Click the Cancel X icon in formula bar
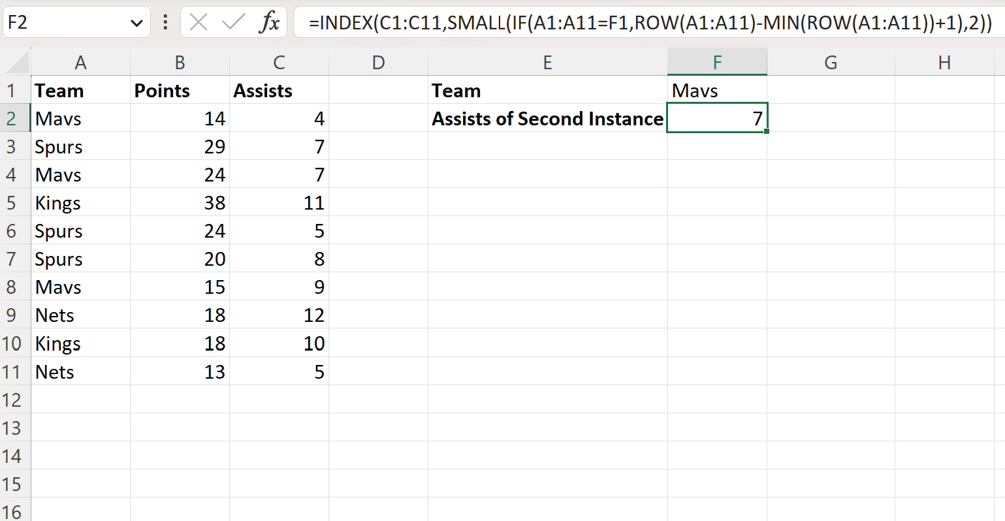1005x521 pixels. click(x=199, y=22)
